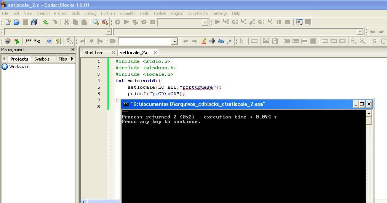Screen dimensions: 387x203
Task: Show previous Management tabs with the left arrow
Action: pyautogui.click(x=4, y=59)
